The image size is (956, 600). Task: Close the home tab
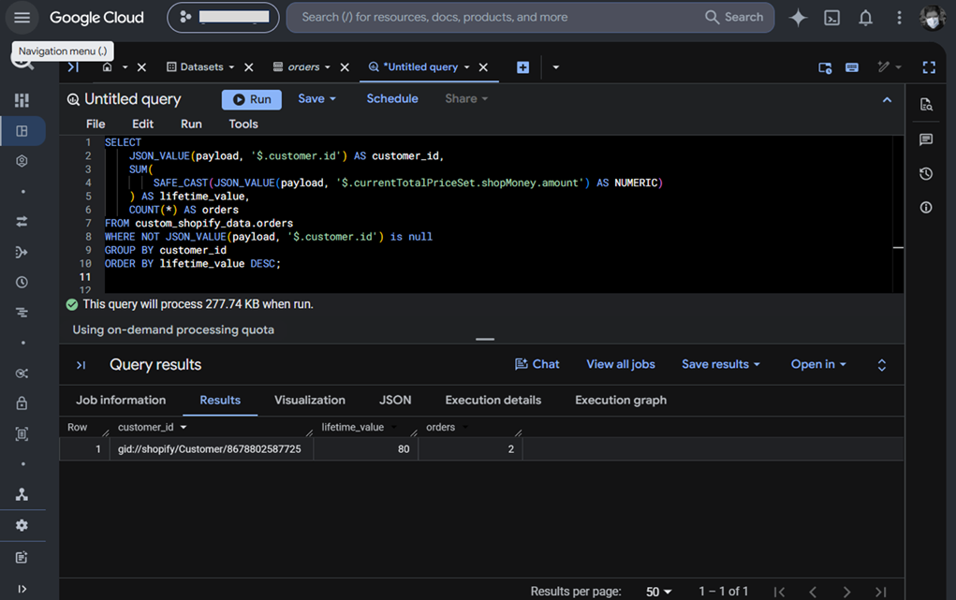coord(141,67)
